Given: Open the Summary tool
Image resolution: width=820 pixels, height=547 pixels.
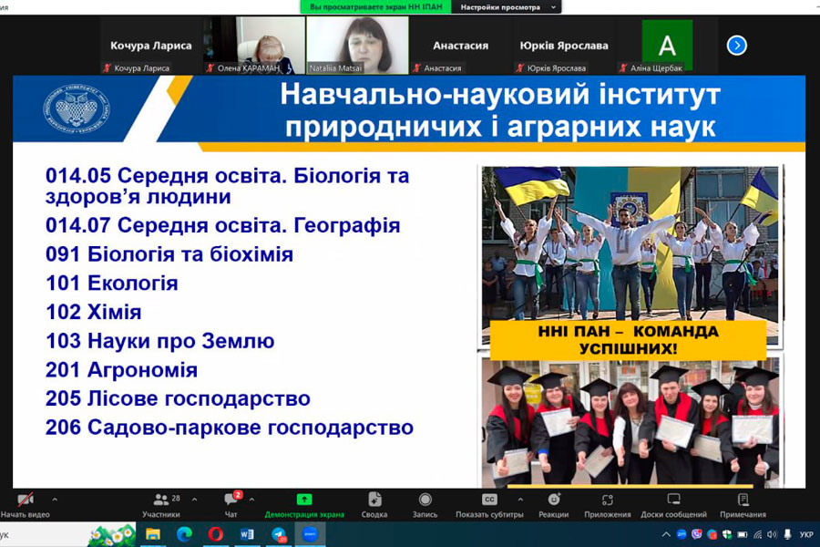Looking at the screenshot, I should point(374,501).
